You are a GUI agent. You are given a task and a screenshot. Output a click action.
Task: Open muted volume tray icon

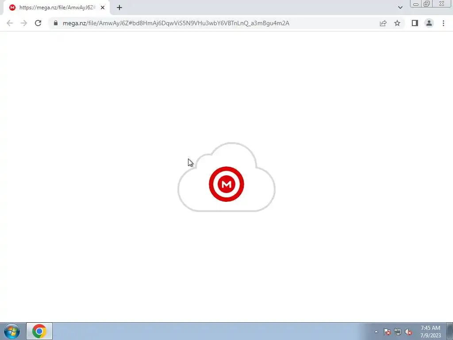(408, 332)
